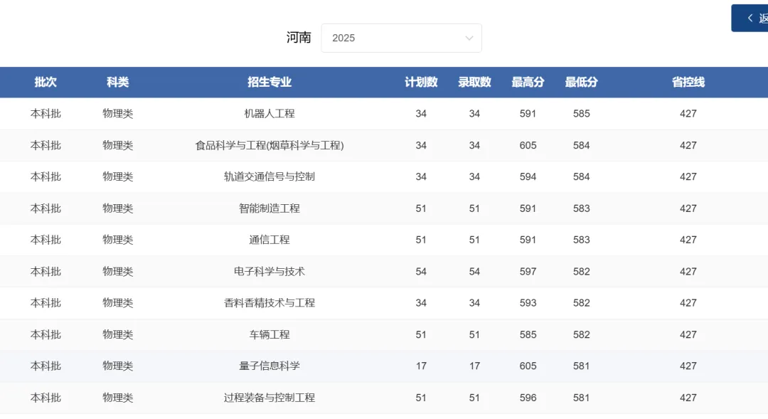This screenshot has height=419, width=768.
Task: Click the 计划数 column header
Action: (x=421, y=83)
